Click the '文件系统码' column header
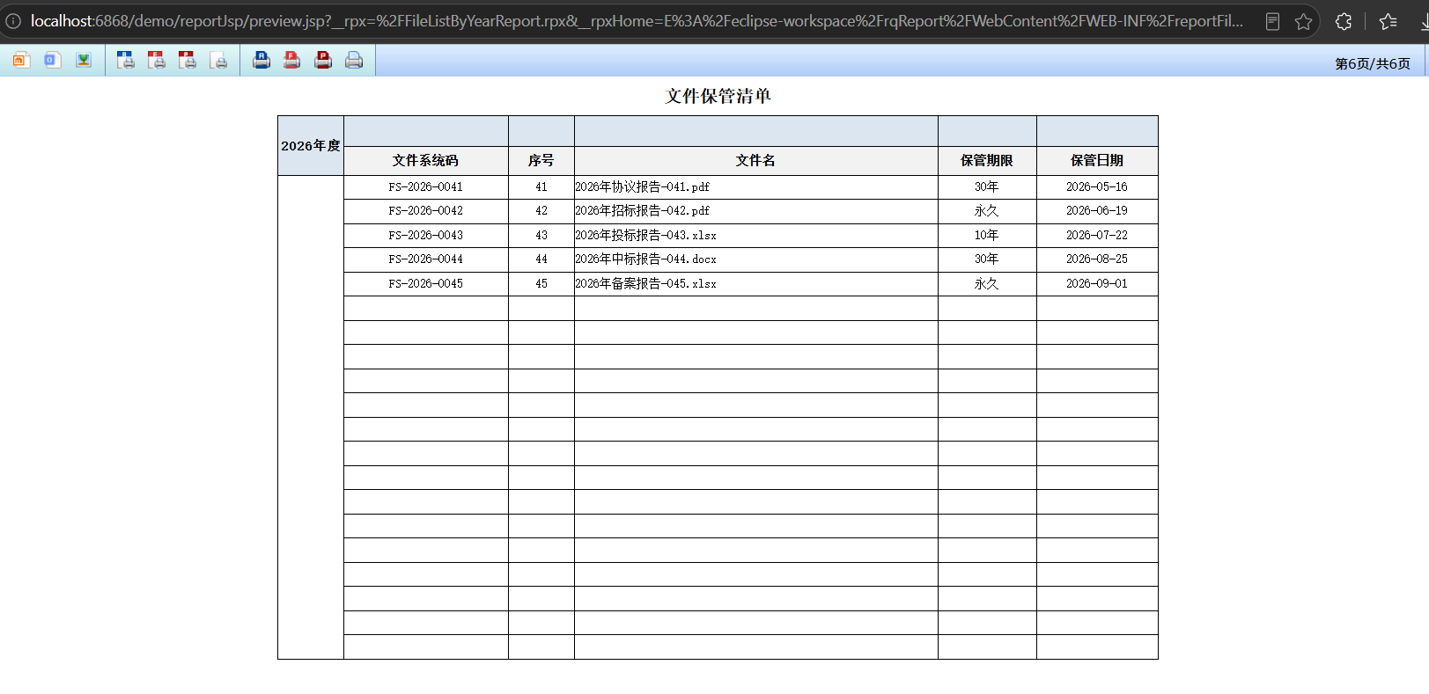The width and height of the screenshot is (1429, 694). tap(426, 161)
